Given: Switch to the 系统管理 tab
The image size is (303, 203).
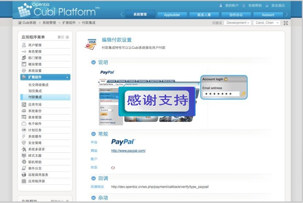Looking at the screenshot, I should point(140,14).
